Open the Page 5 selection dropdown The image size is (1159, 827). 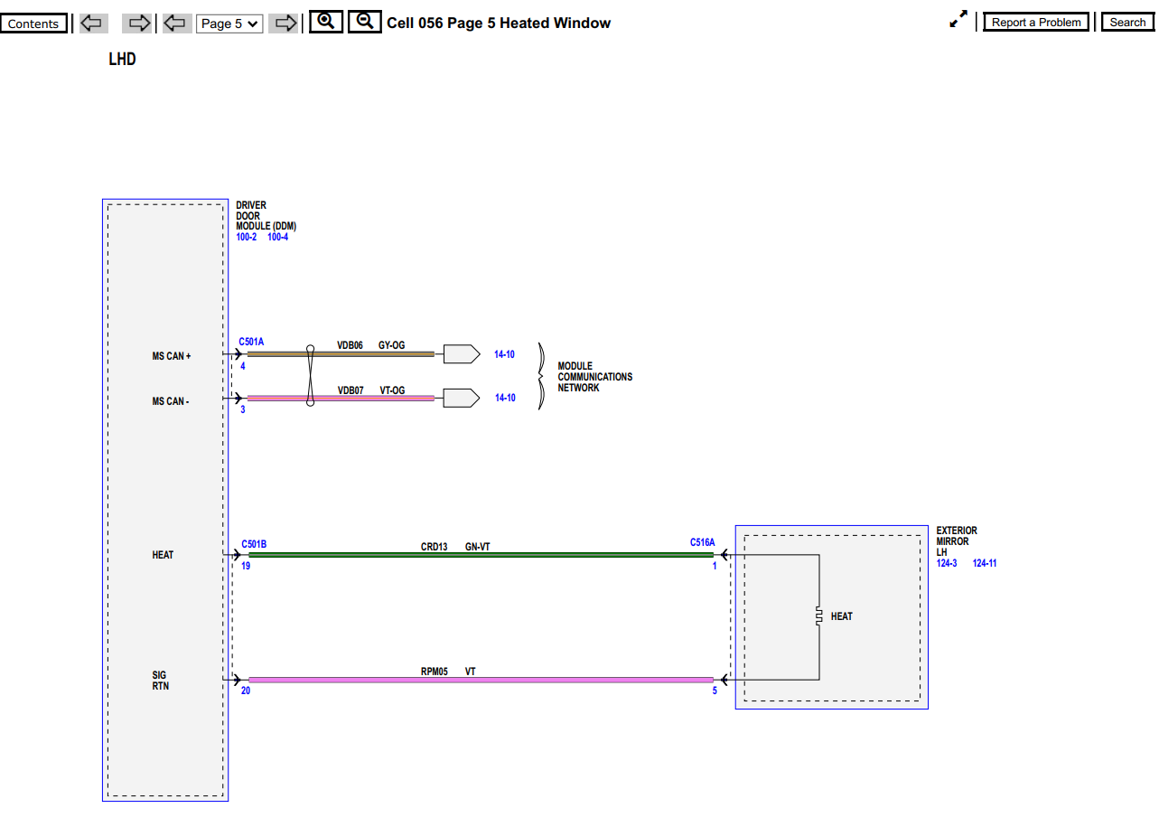229,23
